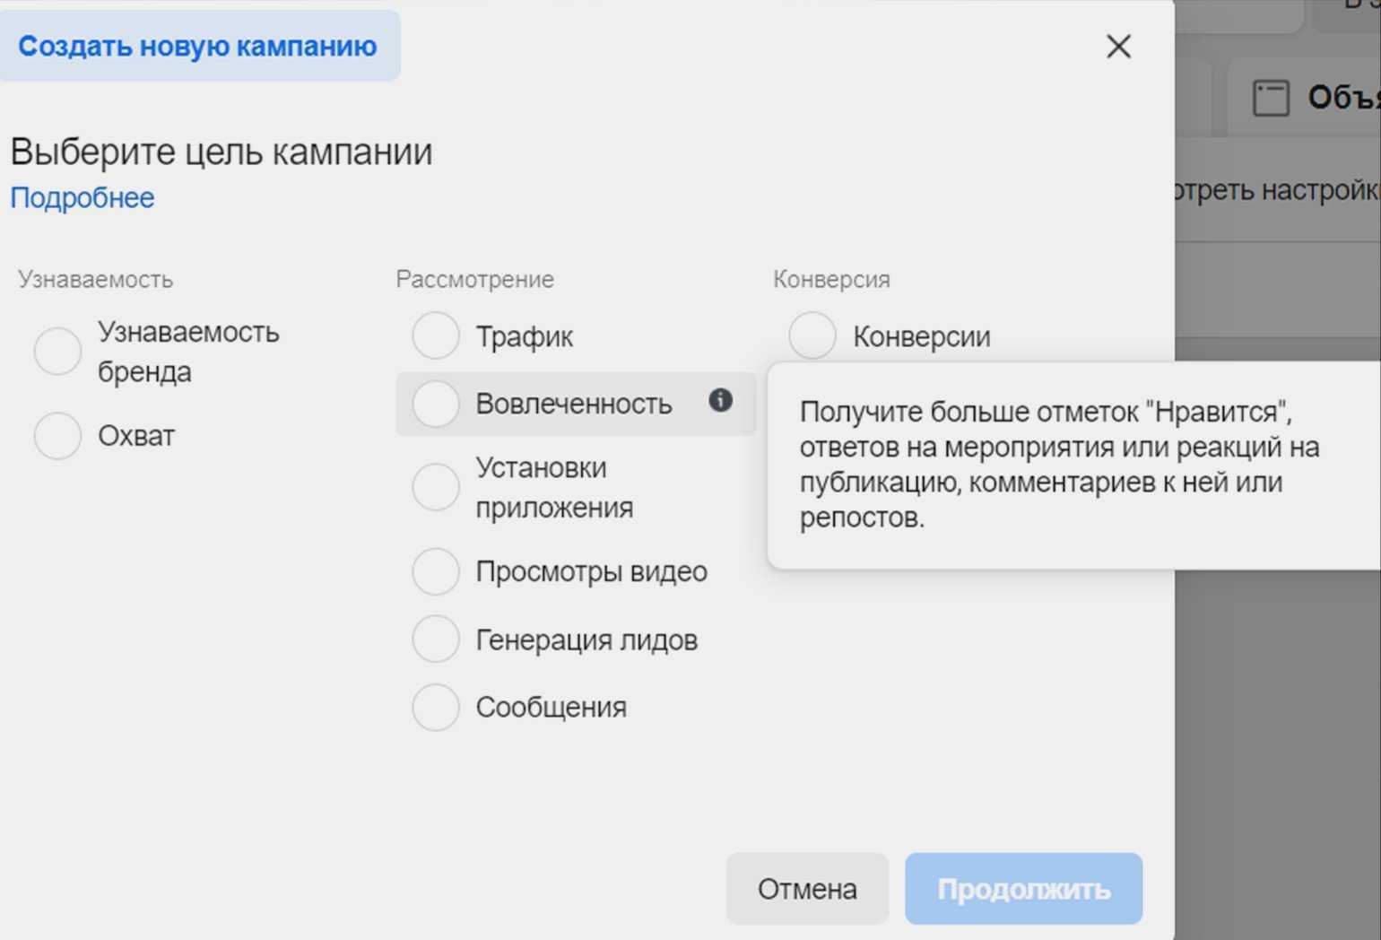The image size is (1381, 940).
Task: Open the Подробнее link
Action: coord(83,197)
